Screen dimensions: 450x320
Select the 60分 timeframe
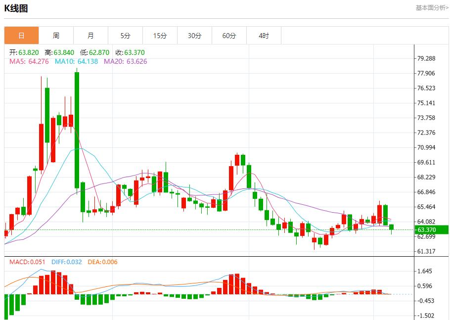229,35
